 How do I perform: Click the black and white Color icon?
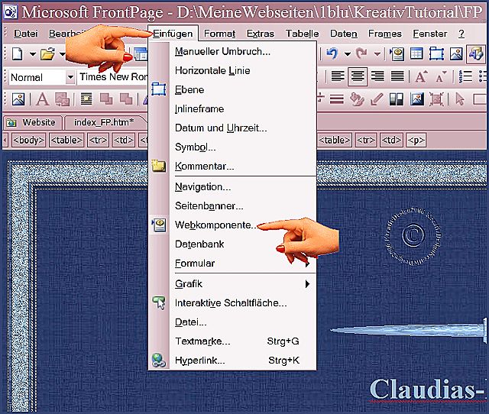click(397, 99)
